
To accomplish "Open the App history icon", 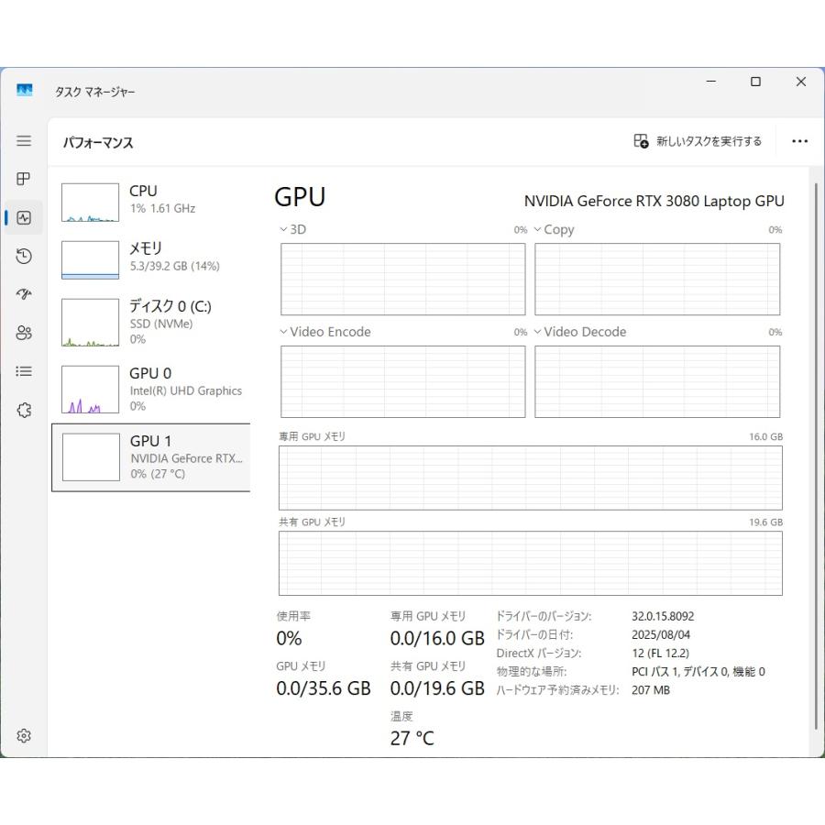I will pos(24,257).
